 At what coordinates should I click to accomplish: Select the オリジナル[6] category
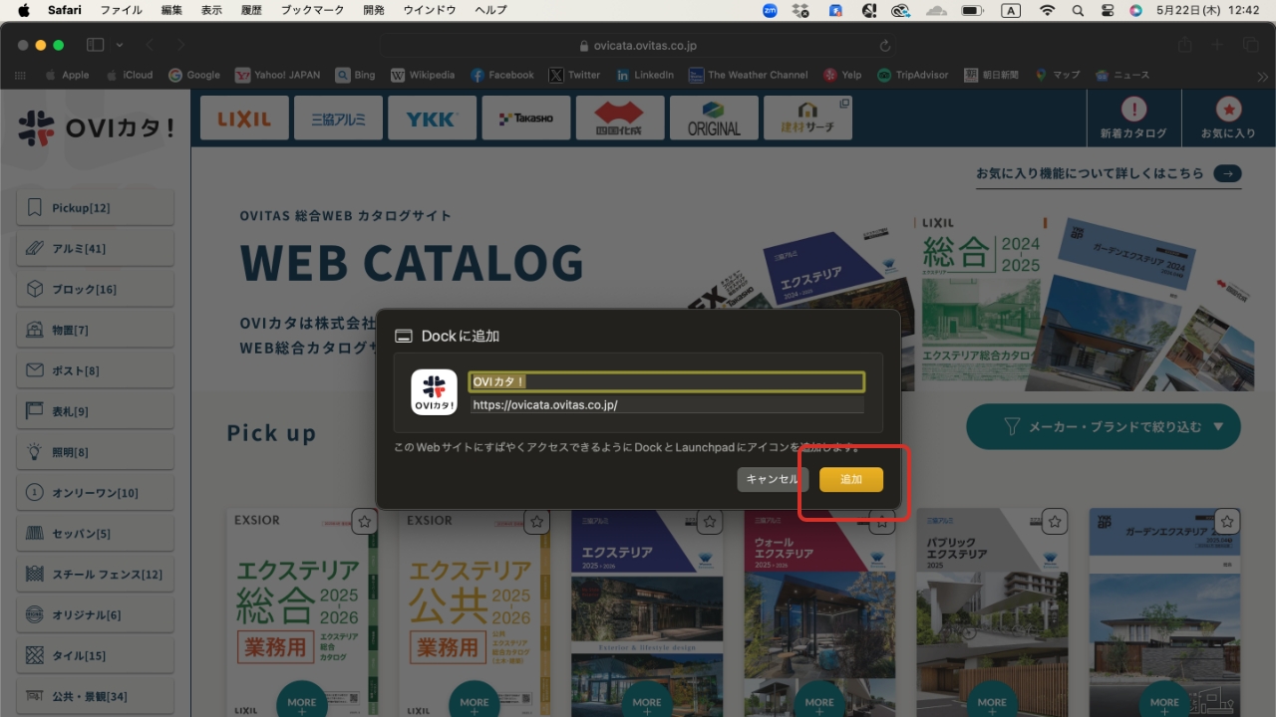(95, 614)
